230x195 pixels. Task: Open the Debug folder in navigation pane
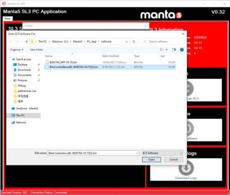point(22,86)
